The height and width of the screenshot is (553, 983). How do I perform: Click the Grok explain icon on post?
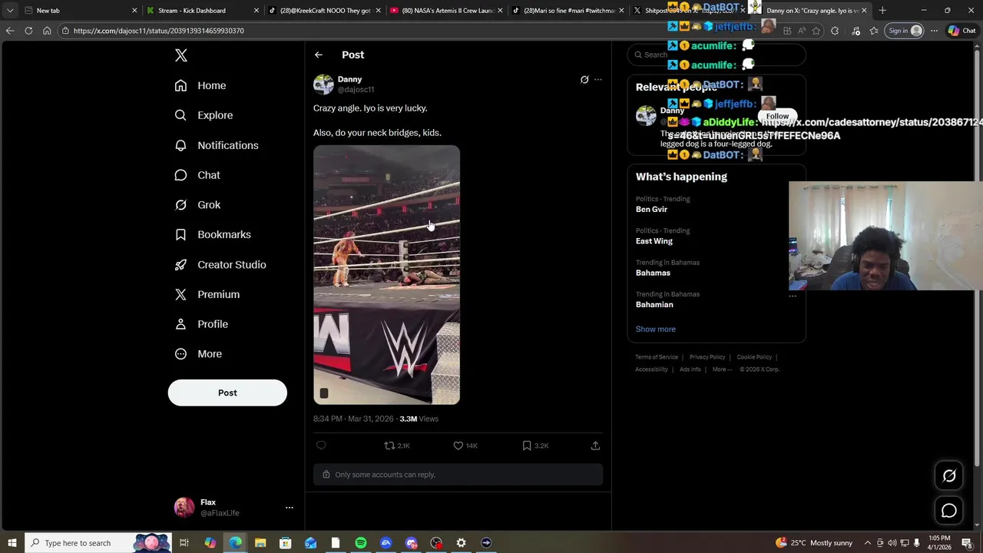pyautogui.click(x=584, y=79)
